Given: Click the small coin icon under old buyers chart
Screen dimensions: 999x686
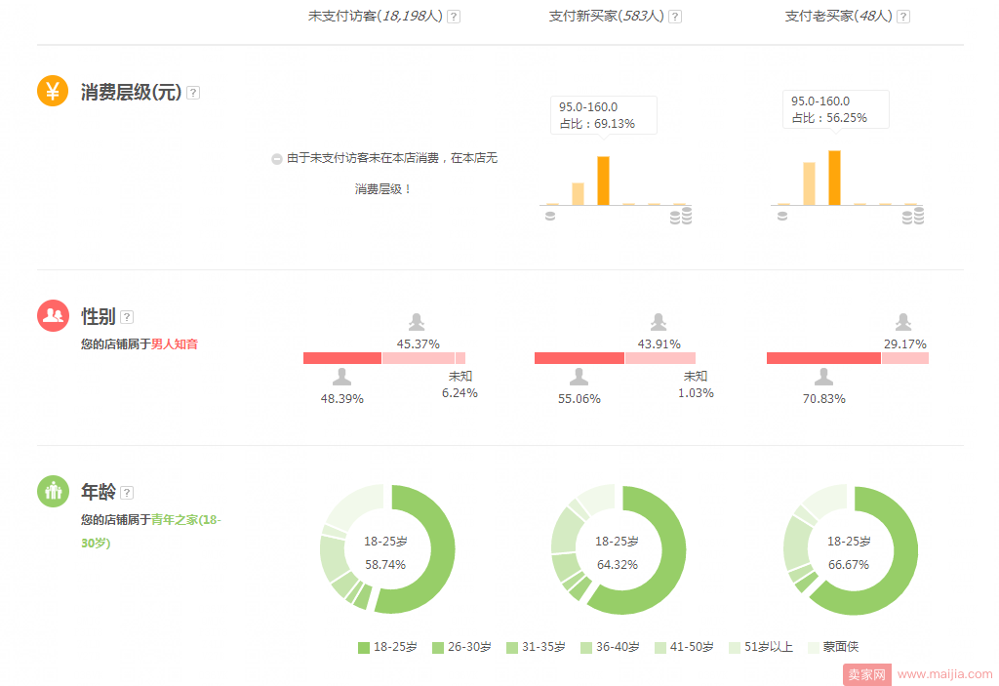Looking at the screenshot, I should pos(782,216).
